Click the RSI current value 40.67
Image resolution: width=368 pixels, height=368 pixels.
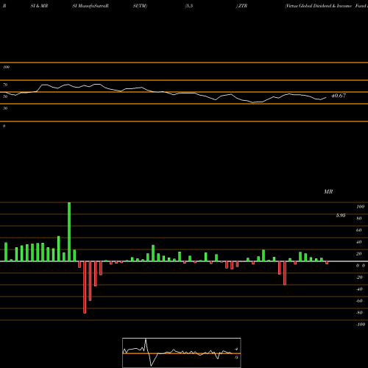(x=339, y=96)
